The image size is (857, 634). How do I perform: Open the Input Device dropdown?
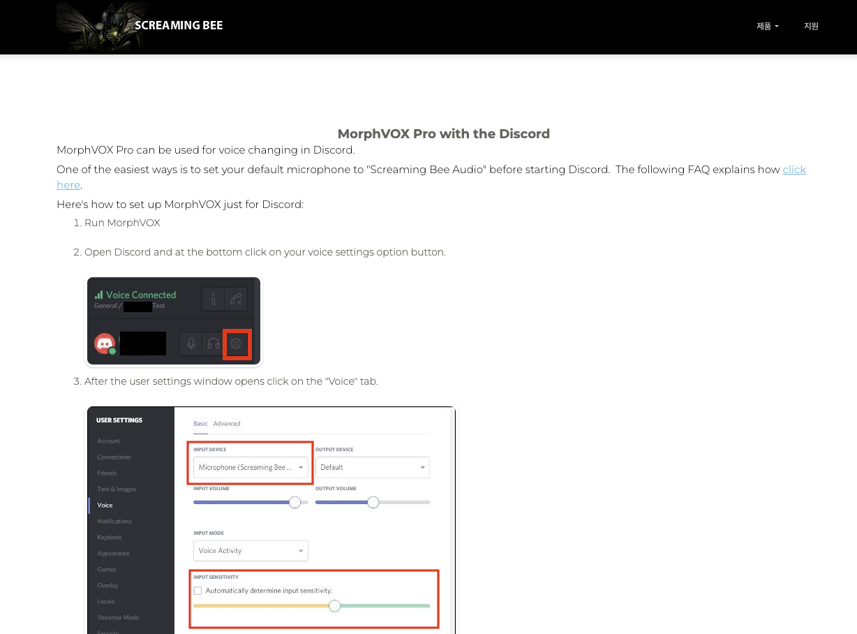(x=249, y=466)
